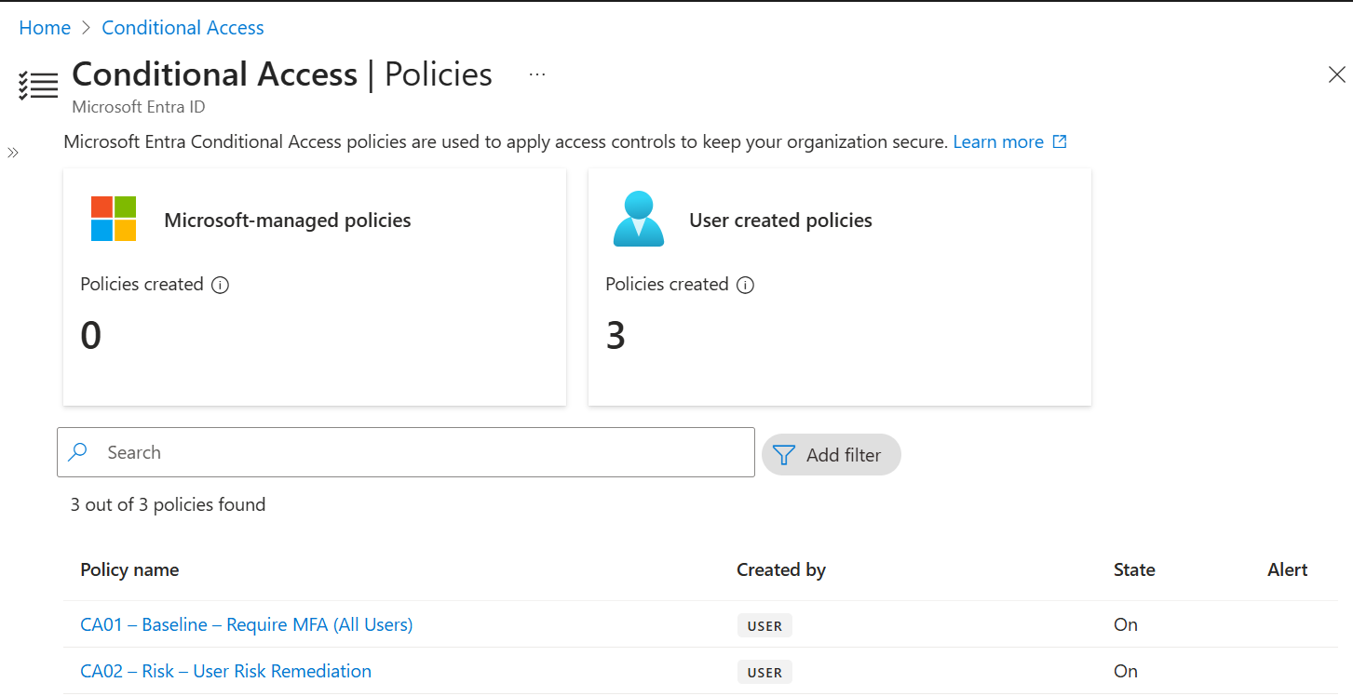Show info for Microsoft-managed Policies created
The height and width of the screenshot is (696, 1353).
coord(220,285)
